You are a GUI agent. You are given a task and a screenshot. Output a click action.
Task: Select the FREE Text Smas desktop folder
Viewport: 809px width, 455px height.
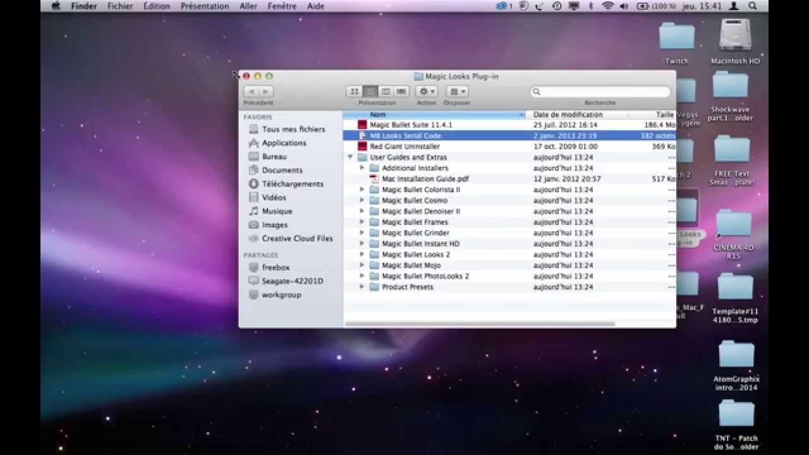[x=732, y=160]
